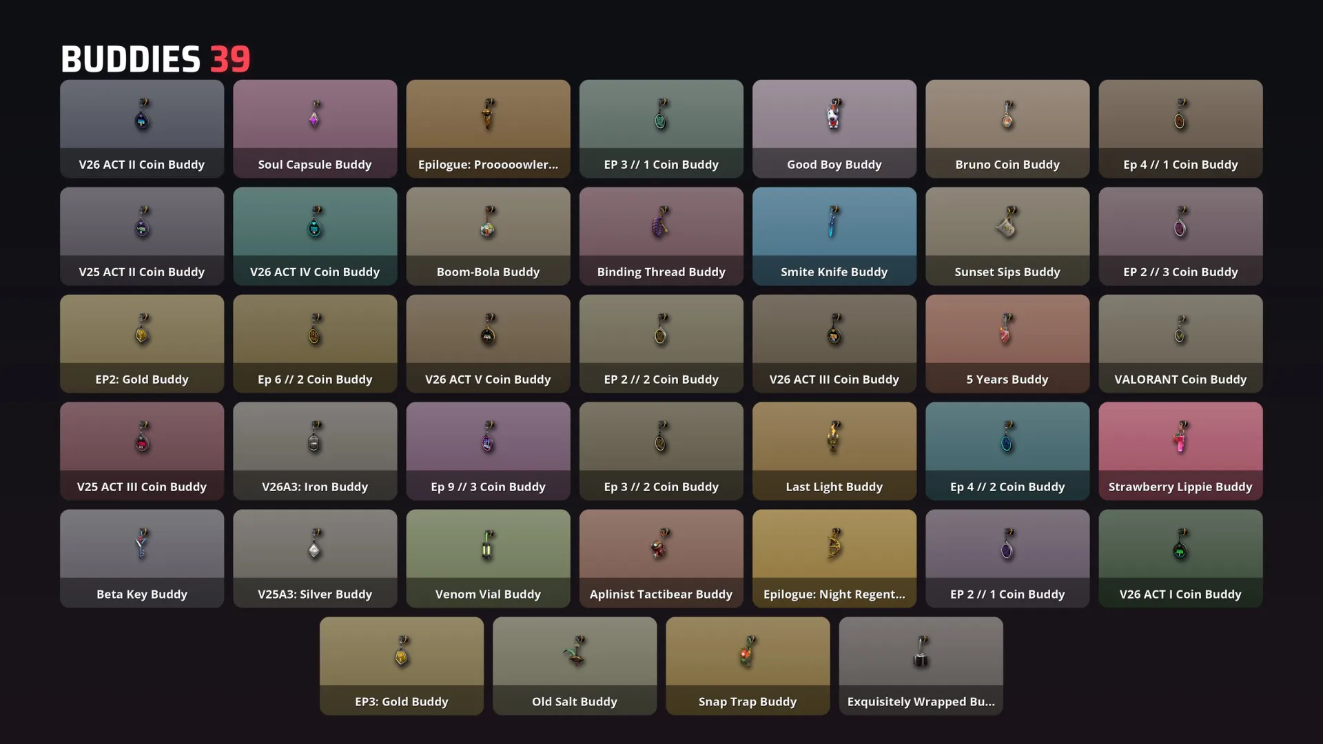Click the VALORANT Coin Buddy card
The image size is (1323, 744).
[1180, 344]
